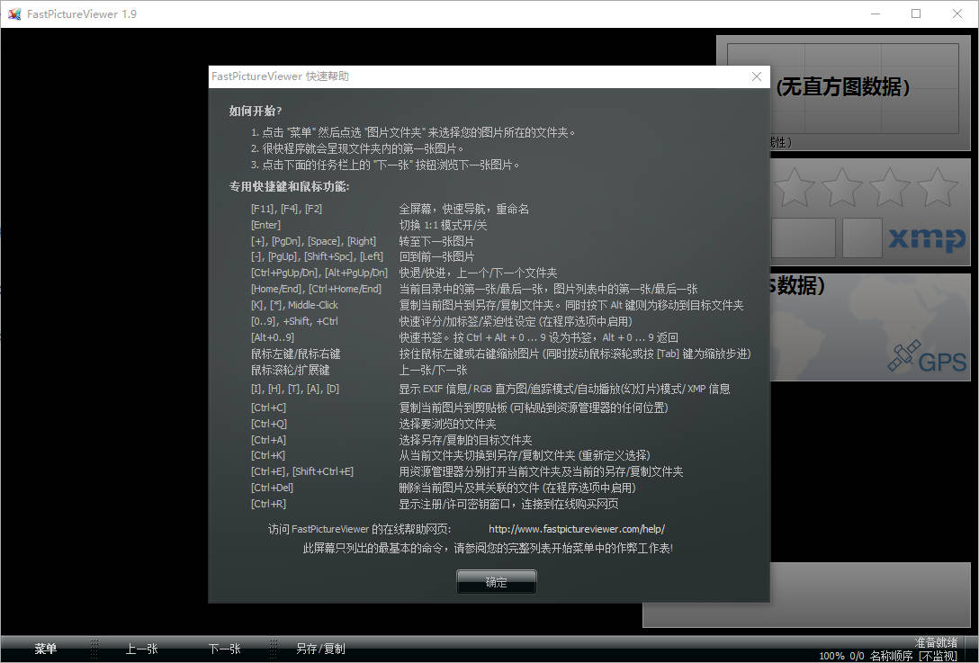Click the 0/0 image counter
The height and width of the screenshot is (663, 979).
pyautogui.click(x=857, y=656)
